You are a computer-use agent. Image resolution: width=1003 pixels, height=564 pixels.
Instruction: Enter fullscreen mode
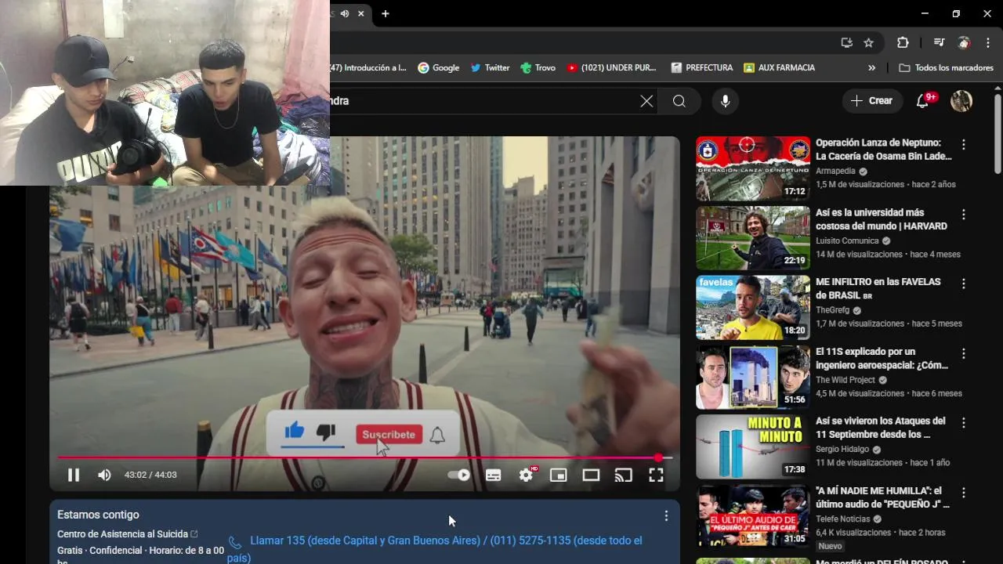656,475
